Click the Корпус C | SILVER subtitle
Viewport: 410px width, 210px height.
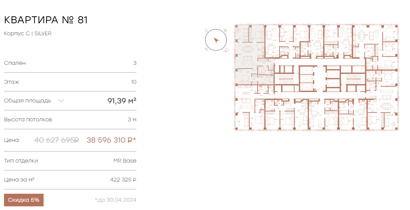(28, 34)
